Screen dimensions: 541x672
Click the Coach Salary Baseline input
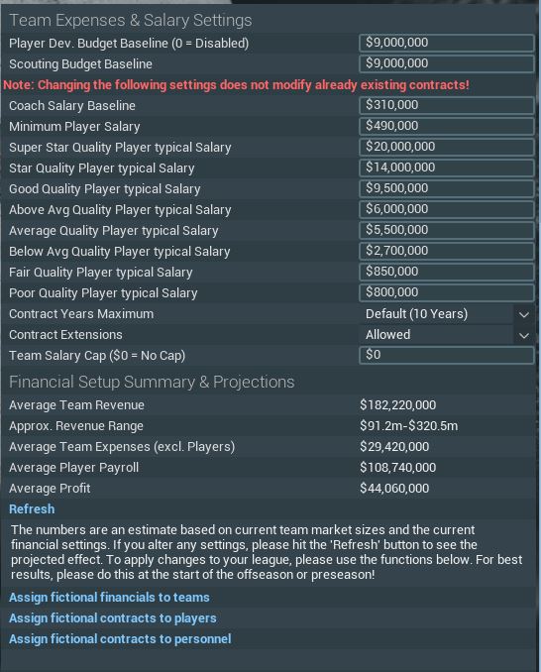click(446, 105)
